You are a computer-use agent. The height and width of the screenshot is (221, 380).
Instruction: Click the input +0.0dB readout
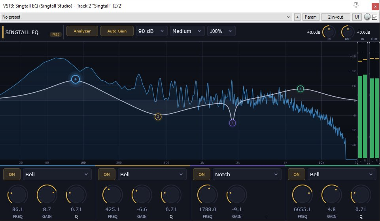click(313, 32)
